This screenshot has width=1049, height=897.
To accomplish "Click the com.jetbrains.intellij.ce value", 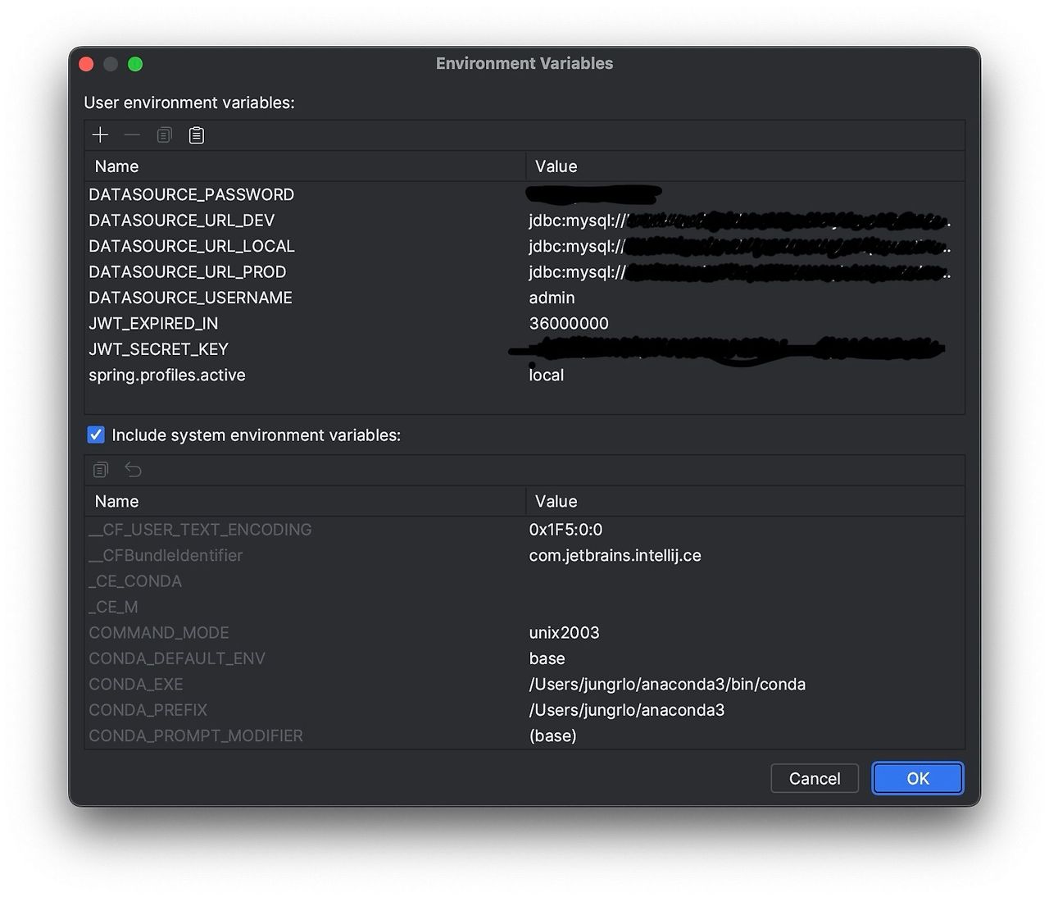I will 615,555.
